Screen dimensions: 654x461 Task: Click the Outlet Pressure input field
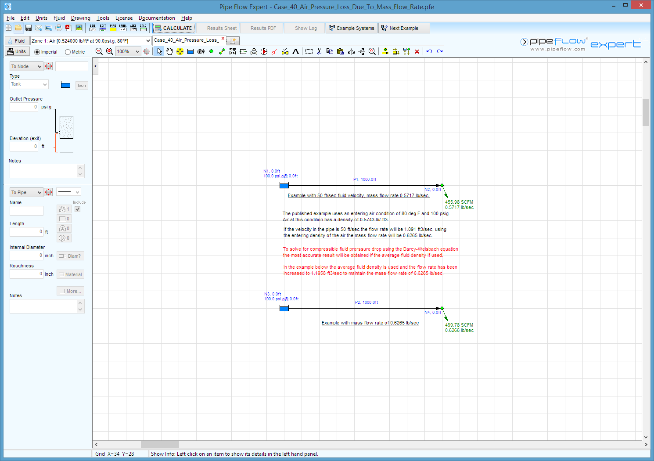coord(24,107)
